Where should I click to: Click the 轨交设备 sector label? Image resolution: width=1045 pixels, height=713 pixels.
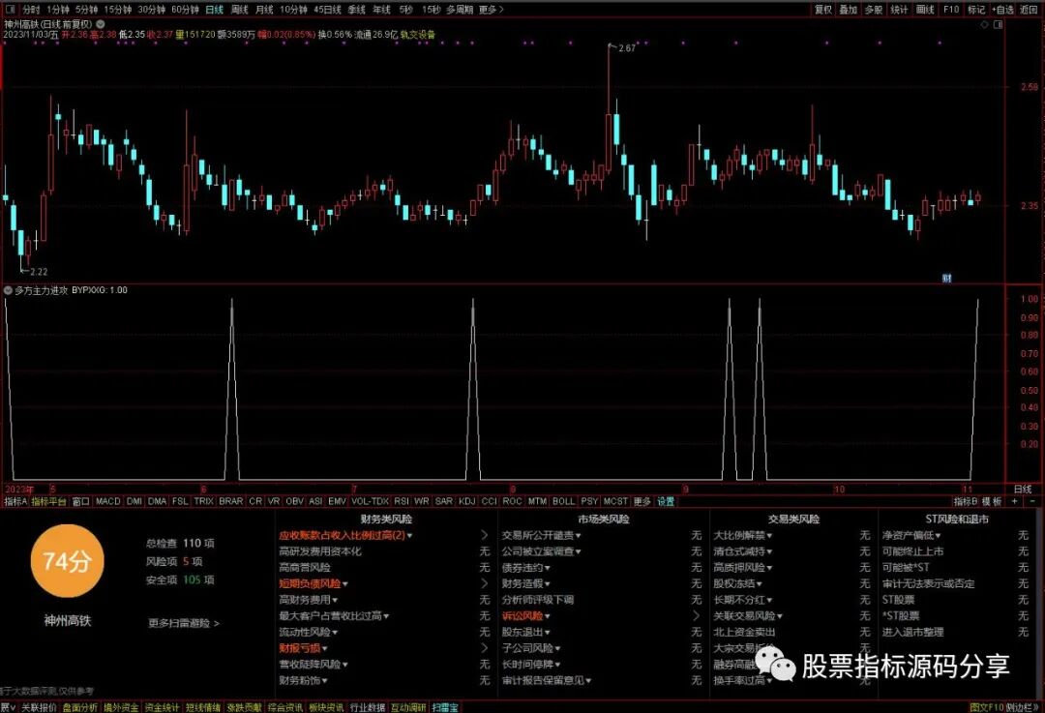click(x=418, y=34)
